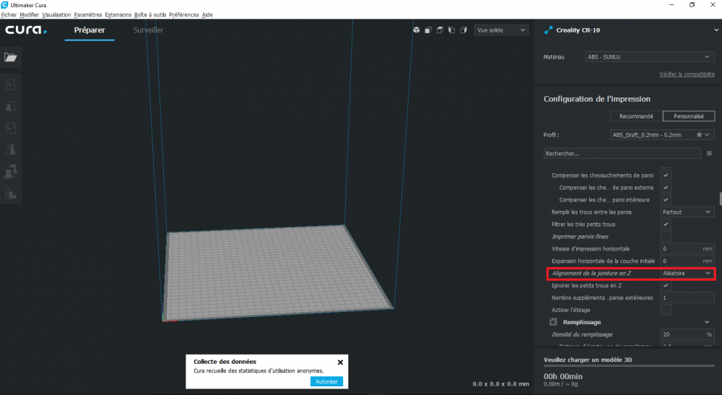Screen dimensions: 722x395
Task: Select the Rotate tool in left toolbar
Action: coord(11,128)
